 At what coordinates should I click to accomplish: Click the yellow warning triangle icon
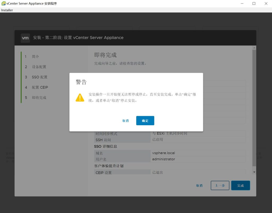click(x=80, y=98)
